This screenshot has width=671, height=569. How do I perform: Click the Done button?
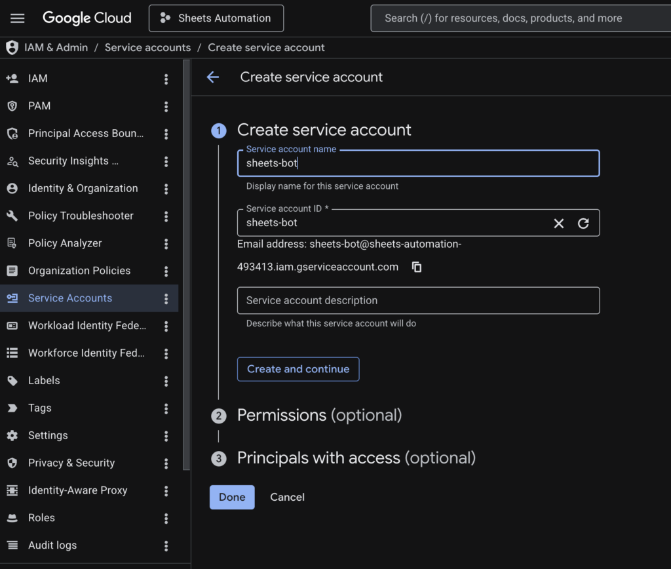[232, 497]
